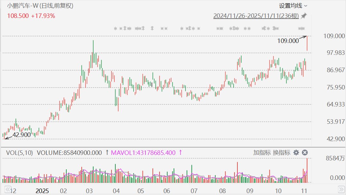The image size is (346, 195).
Task: Click the 109.000 high price annotation
Action: 288,41
